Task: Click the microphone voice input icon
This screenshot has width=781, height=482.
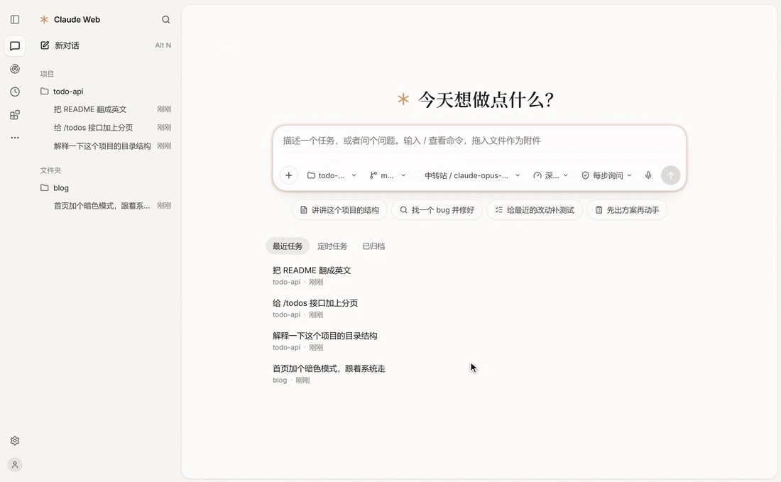Action: pos(648,175)
